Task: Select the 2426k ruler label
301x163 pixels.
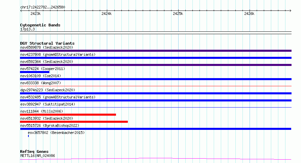Action: pos(249,14)
